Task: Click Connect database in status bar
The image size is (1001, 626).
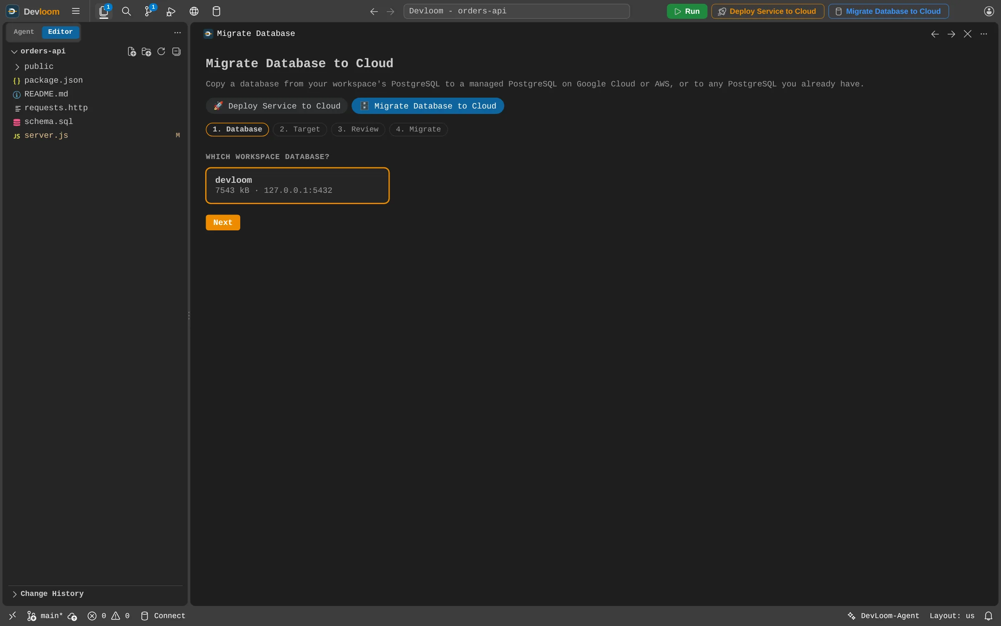Action: coord(163,616)
